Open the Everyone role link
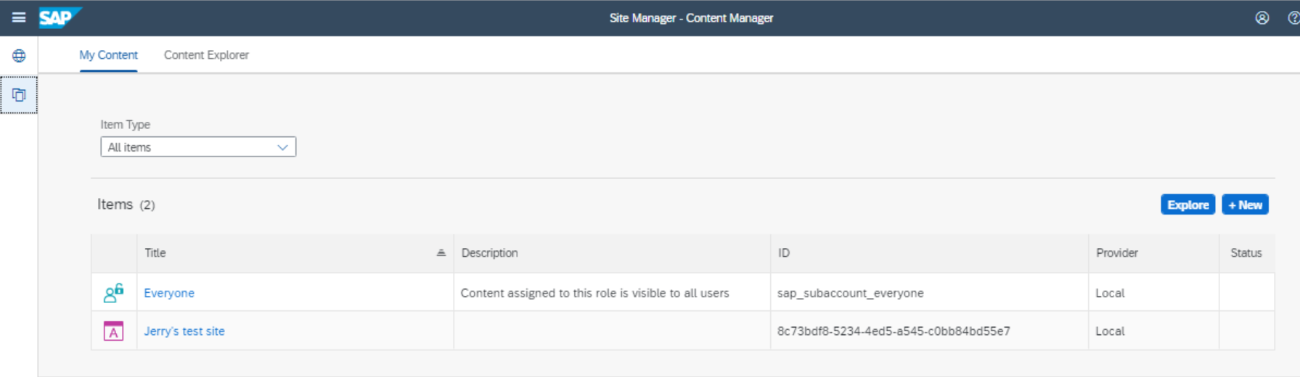Screen dimensions: 1300x377 pos(169,293)
